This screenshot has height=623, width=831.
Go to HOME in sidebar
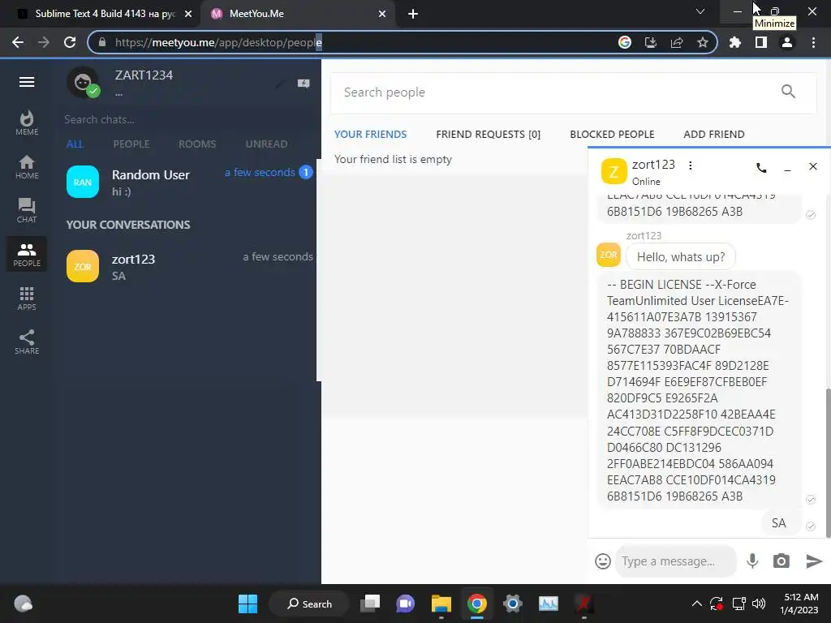coord(27,167)
